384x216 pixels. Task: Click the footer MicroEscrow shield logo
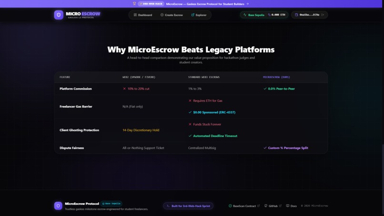point(58,206)
